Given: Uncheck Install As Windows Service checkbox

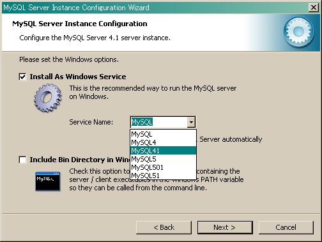Looking at the screenshot, I should [22, 77].
